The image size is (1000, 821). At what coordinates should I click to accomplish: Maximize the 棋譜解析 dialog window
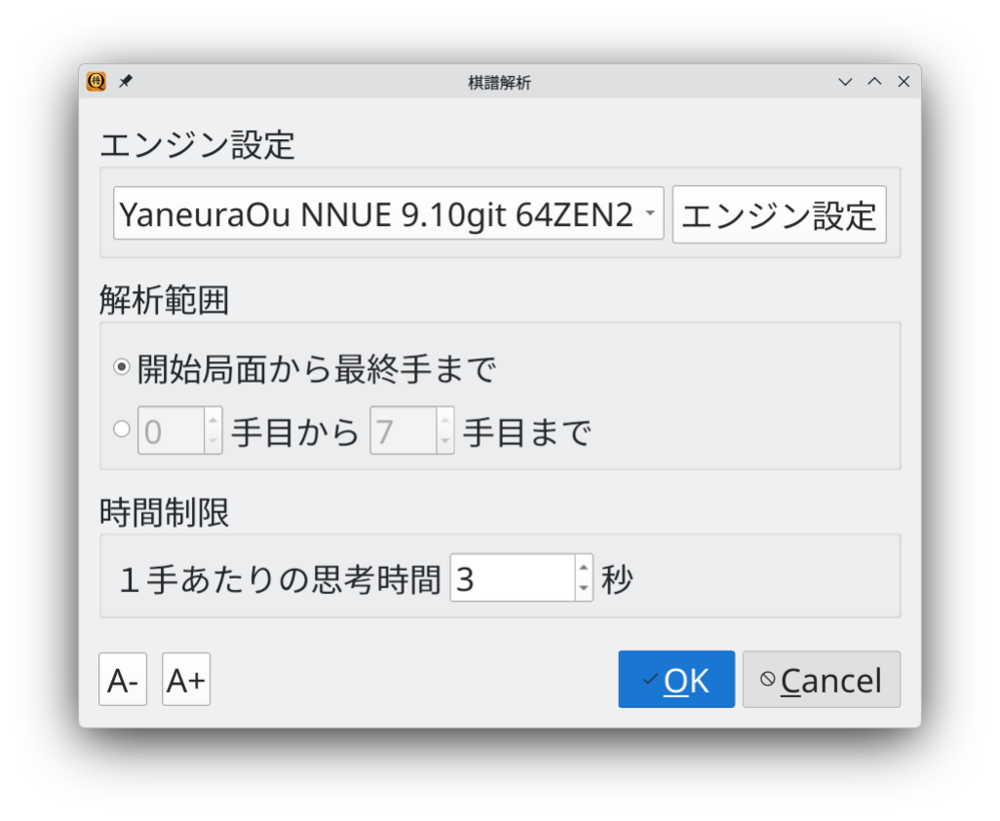(x=874, y=82)
